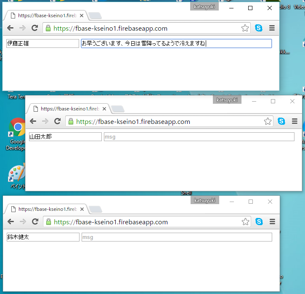Click Back arrow in middle browser window
305x294 pixels.
click(33, 121)
